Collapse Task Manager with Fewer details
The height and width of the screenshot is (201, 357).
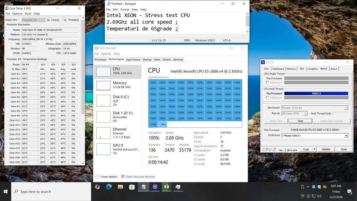point(106,177)
